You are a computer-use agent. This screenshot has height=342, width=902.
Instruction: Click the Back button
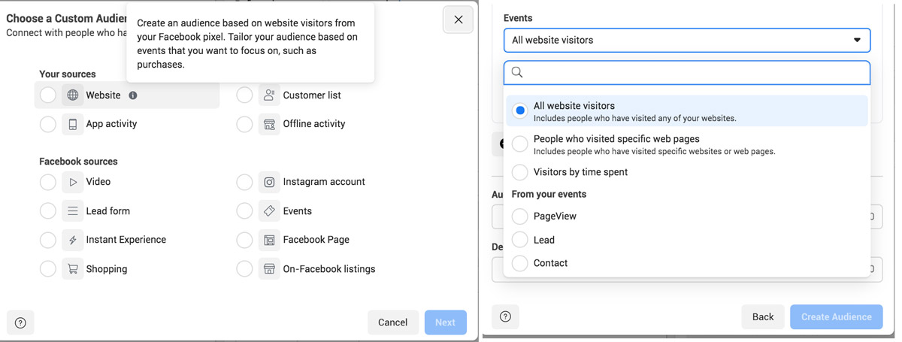[x=763, y=316]
